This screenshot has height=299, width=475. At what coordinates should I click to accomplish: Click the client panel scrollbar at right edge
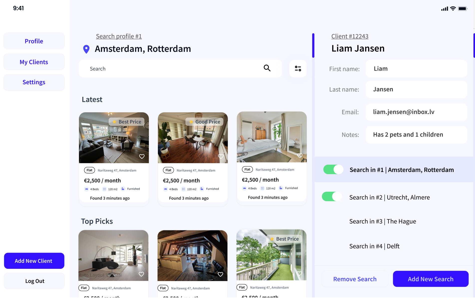tap(474, 45)
